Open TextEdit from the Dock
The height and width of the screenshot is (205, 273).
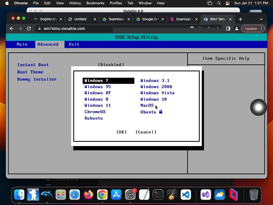[x=144, y=195]
